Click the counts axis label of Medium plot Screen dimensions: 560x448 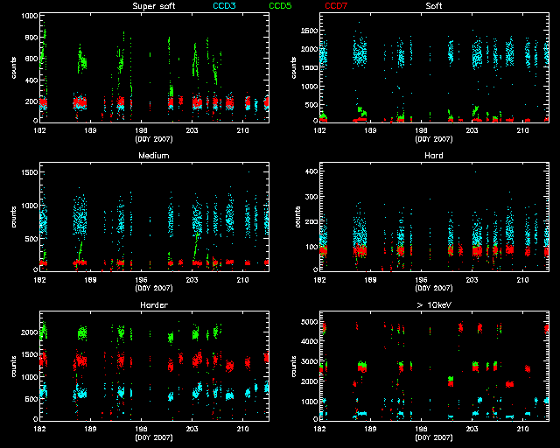[x=13, y=216]
